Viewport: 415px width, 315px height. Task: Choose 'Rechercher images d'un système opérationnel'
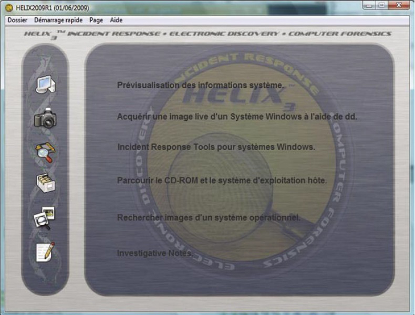pyautogui.click(x=209, y=218)
